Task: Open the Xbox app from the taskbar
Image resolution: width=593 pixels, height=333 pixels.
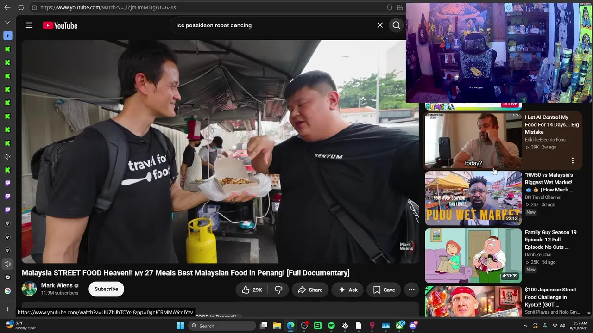Action: click(x=399, y=326)
